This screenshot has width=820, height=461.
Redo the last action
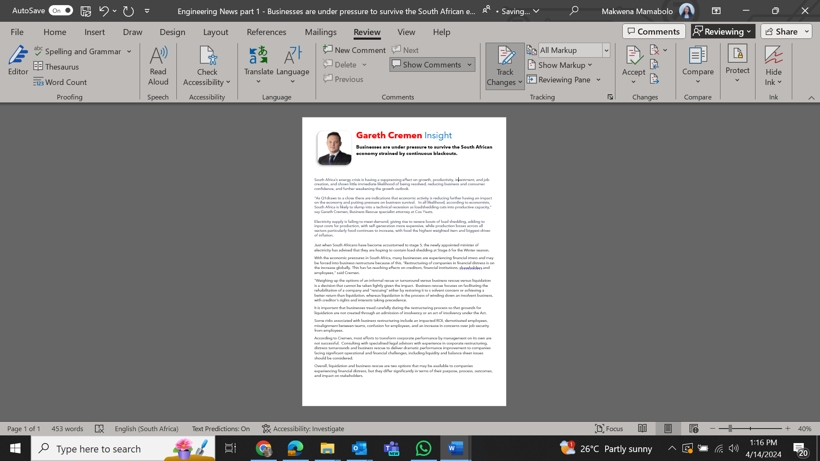(129, 11)
